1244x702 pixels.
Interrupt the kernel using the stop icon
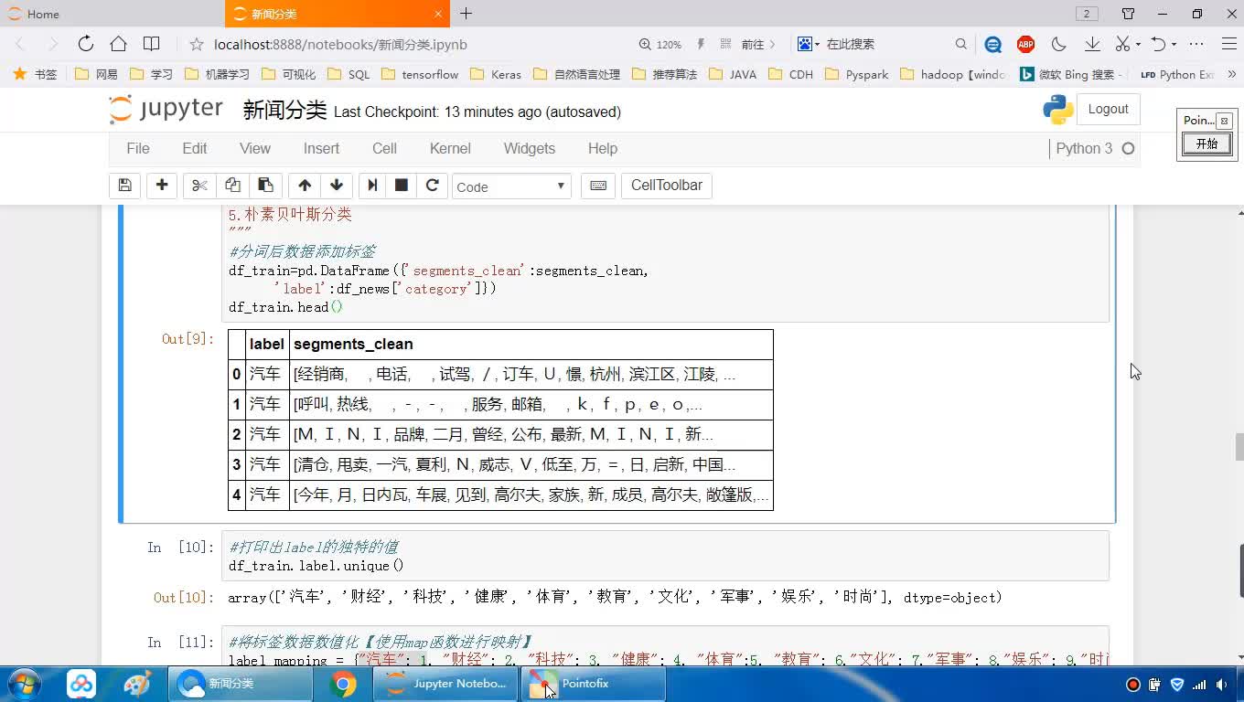[401, 186]
